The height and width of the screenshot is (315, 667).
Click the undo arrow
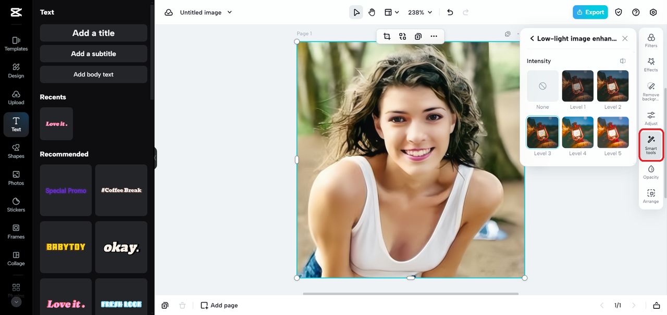click(x=450, y=12)
